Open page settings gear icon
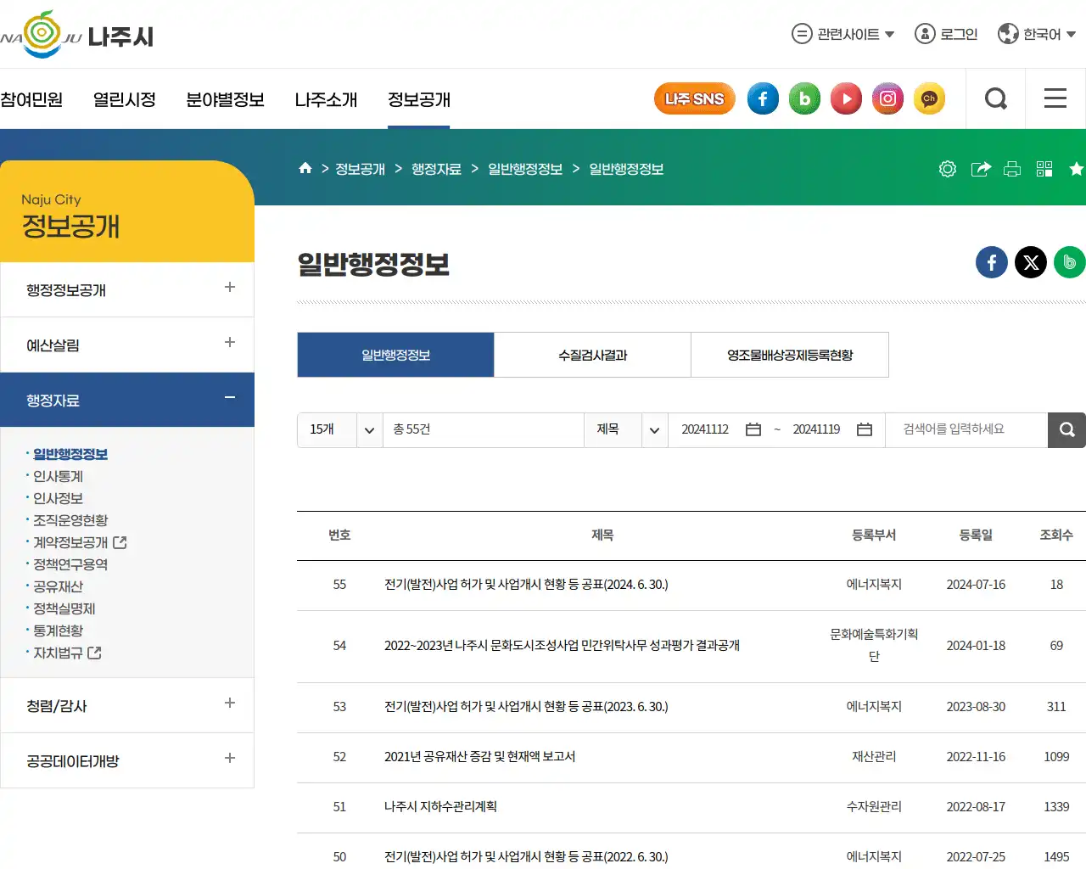The image size is (1086, 869). 948,169
